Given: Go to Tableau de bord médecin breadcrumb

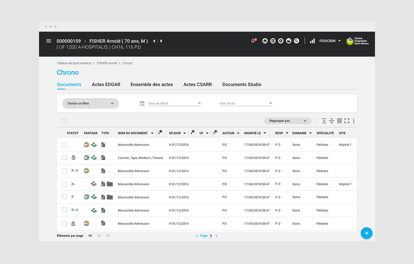Looking at the screenshot, I should [74, 63].
